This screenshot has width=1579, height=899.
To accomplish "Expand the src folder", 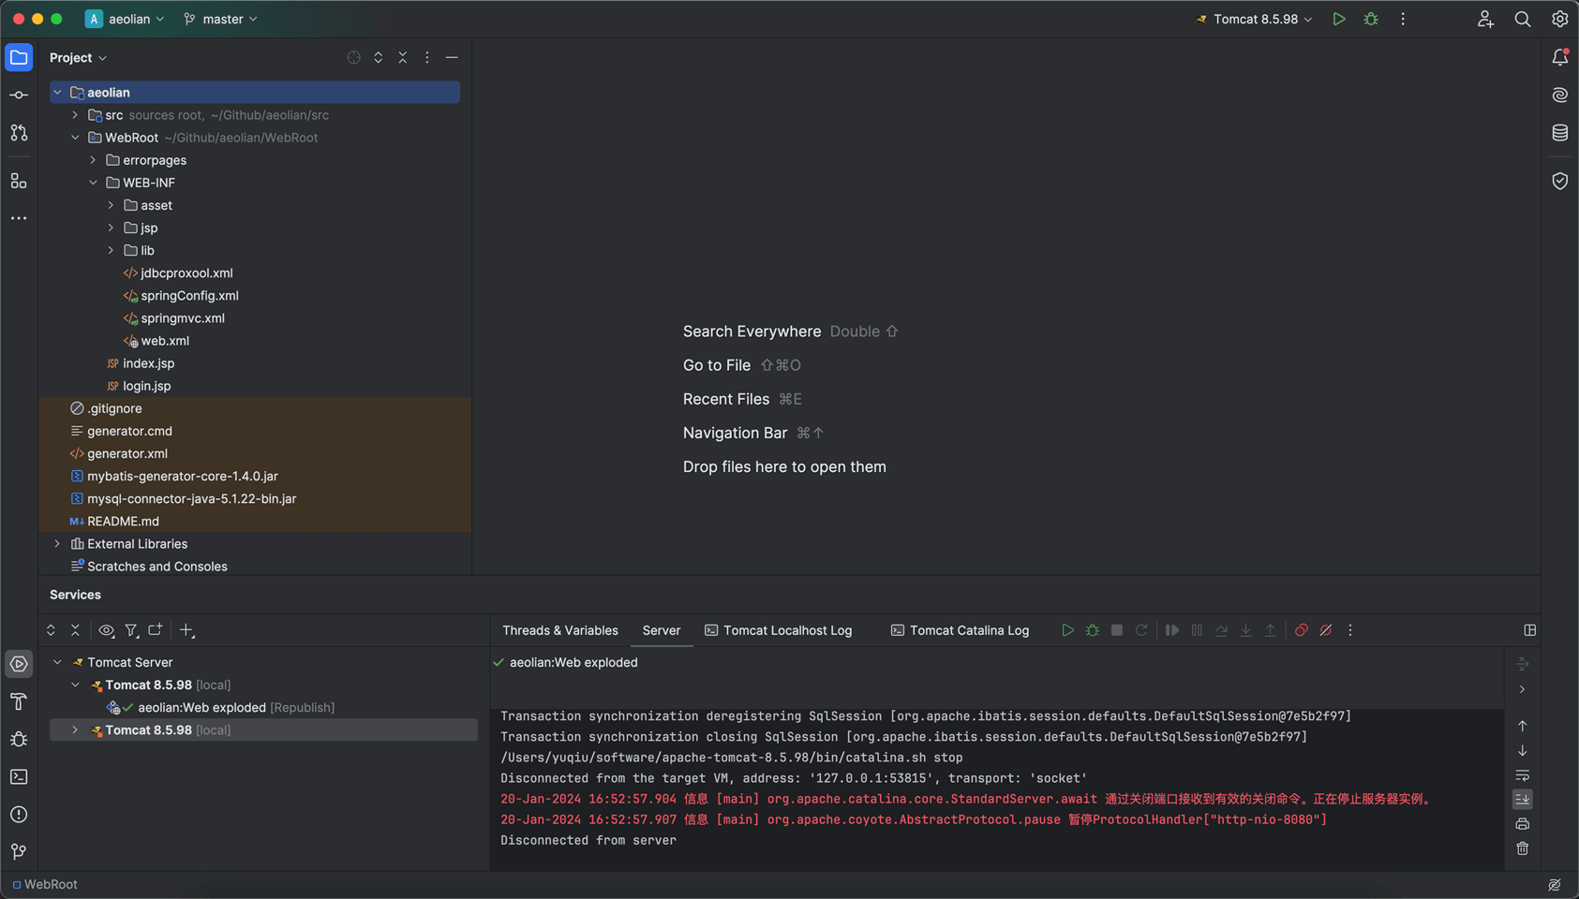I will click(75, 115).
